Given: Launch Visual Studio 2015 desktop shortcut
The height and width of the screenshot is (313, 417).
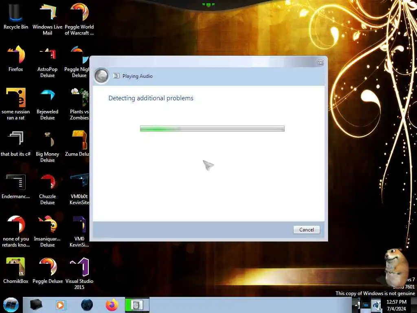Looking at the screenshot, I should [x=79, y=273].
